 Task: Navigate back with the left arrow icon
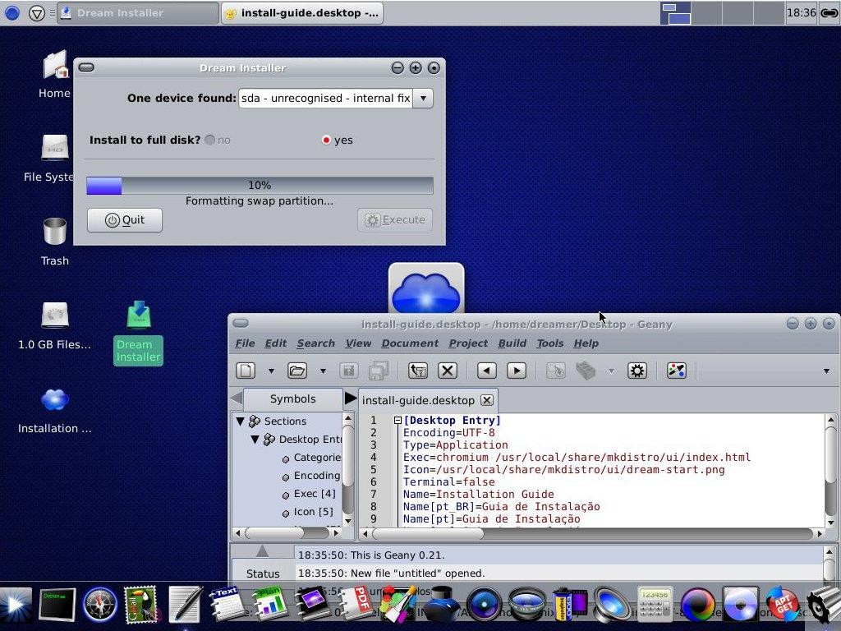[486, 371]
